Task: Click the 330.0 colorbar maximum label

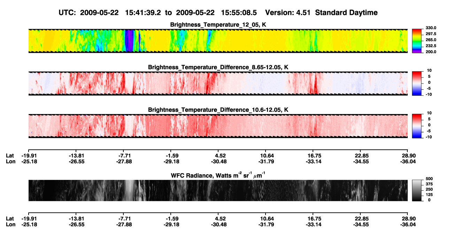Action: (431, 28)
